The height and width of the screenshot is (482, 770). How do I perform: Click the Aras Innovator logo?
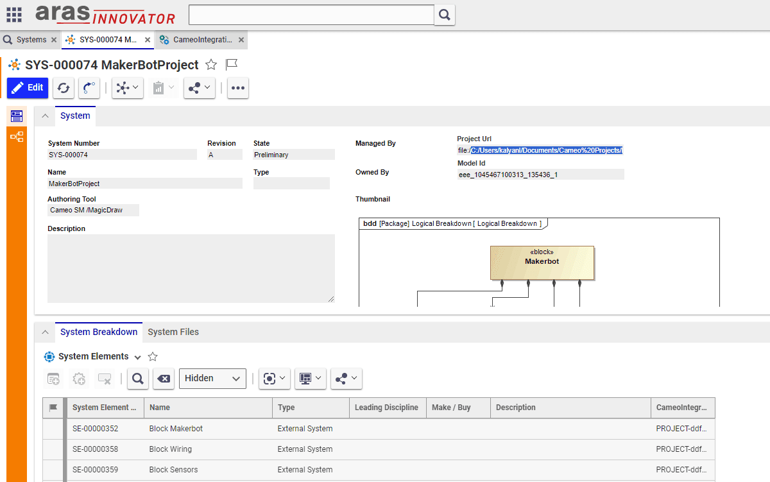point(105,14)
